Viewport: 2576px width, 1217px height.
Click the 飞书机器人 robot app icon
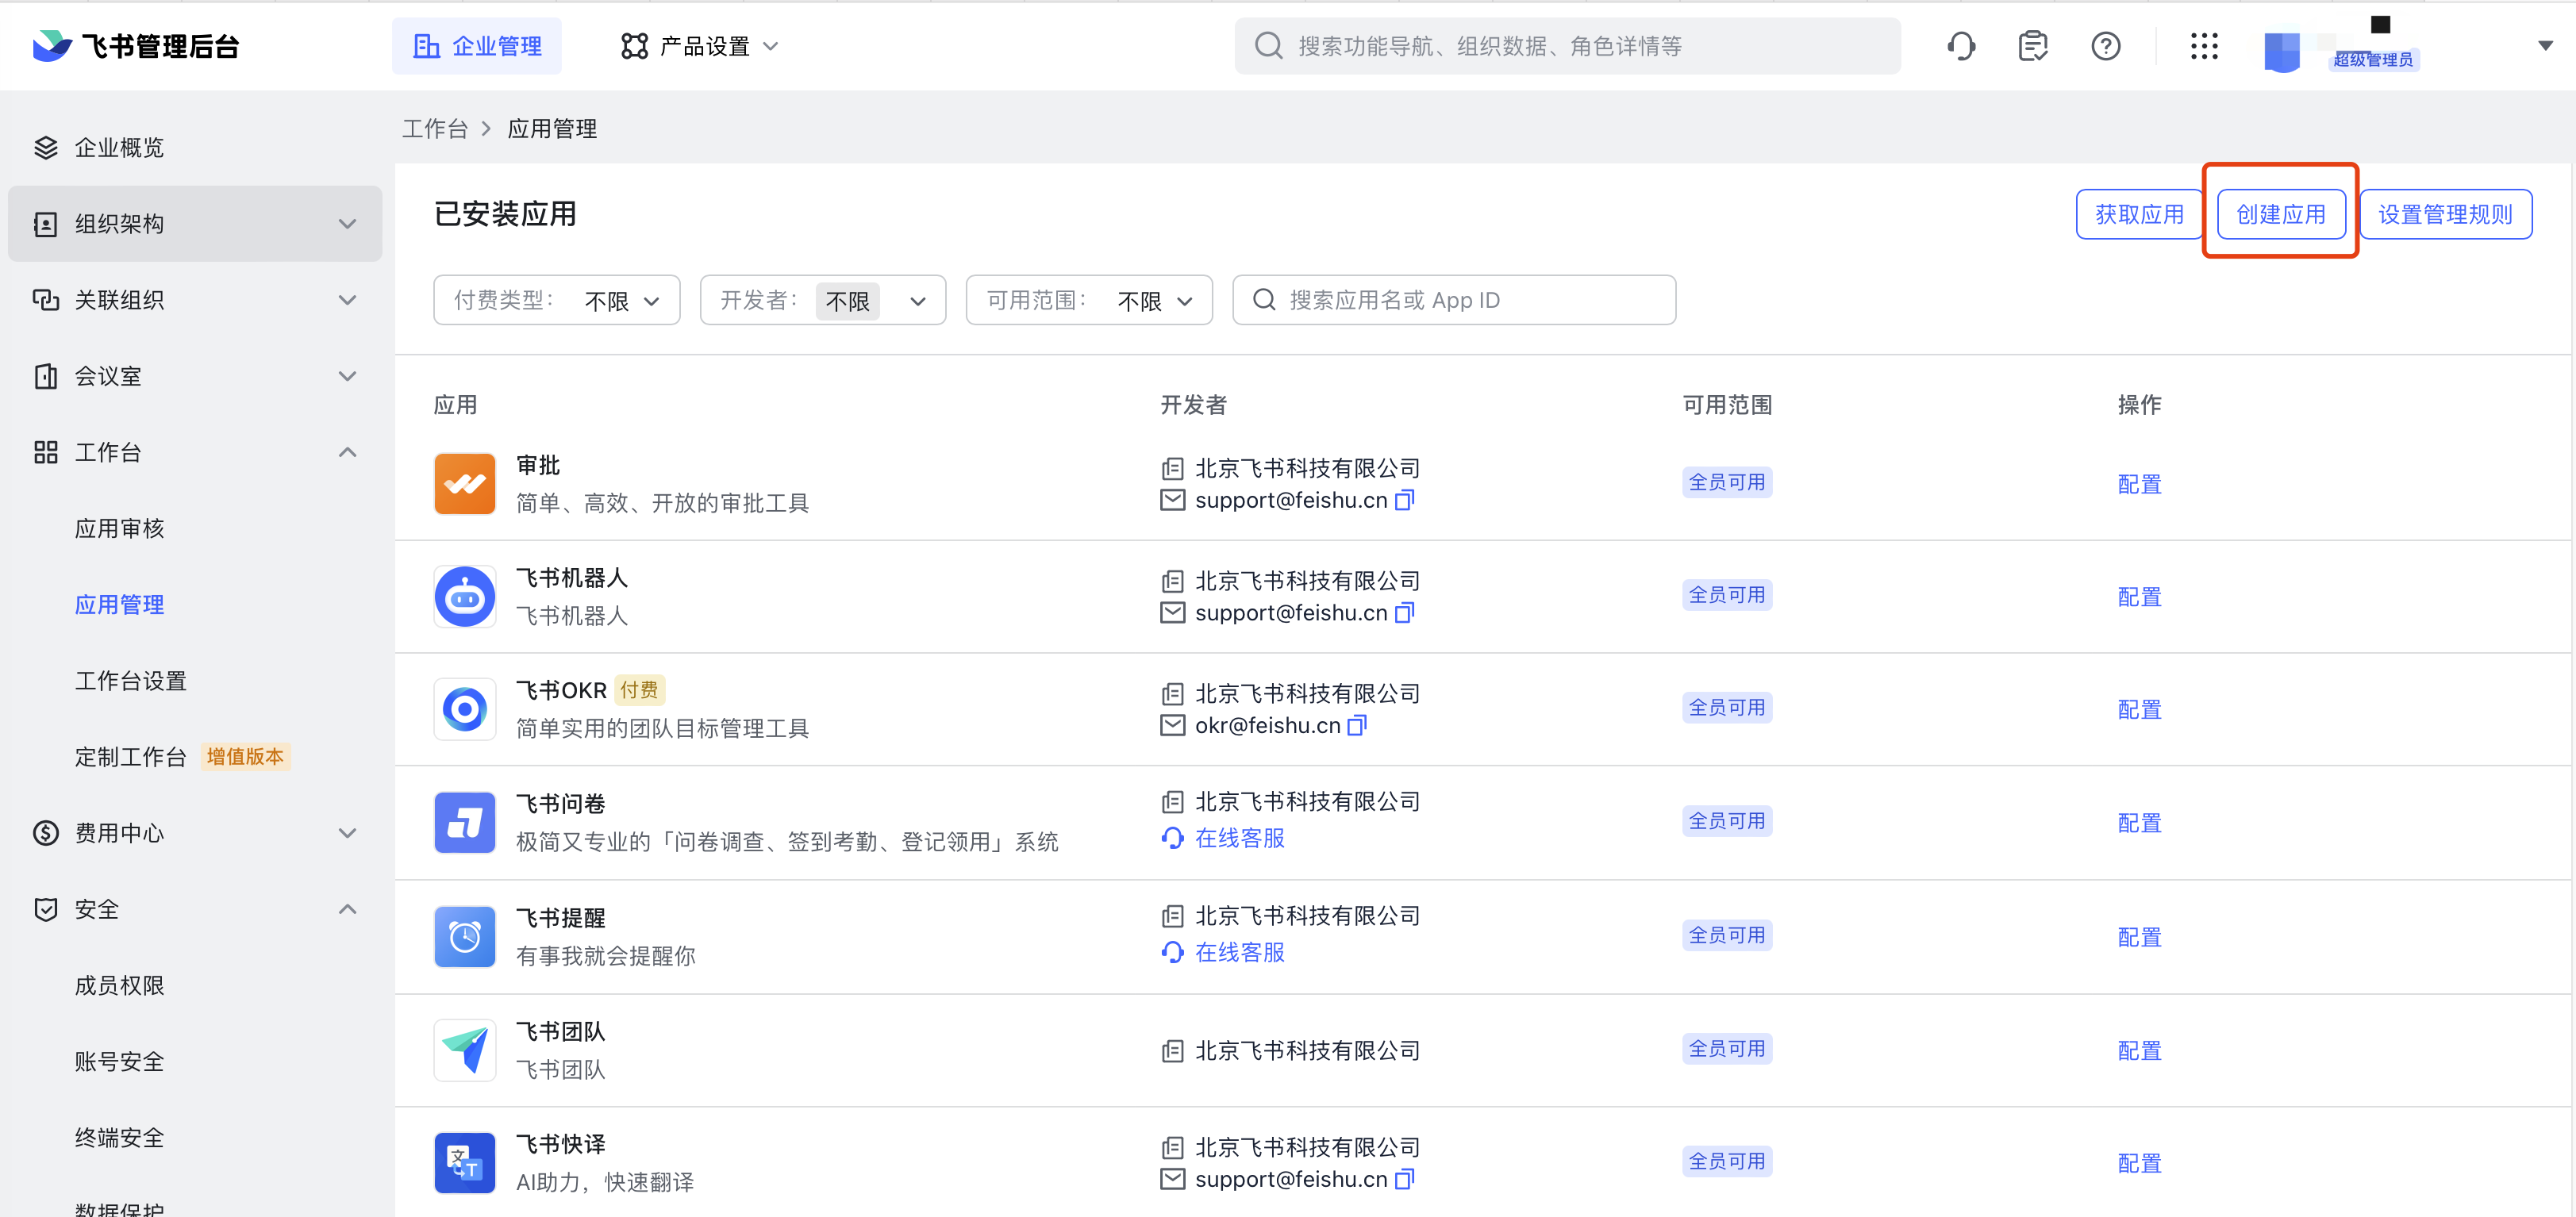[464, 597]
